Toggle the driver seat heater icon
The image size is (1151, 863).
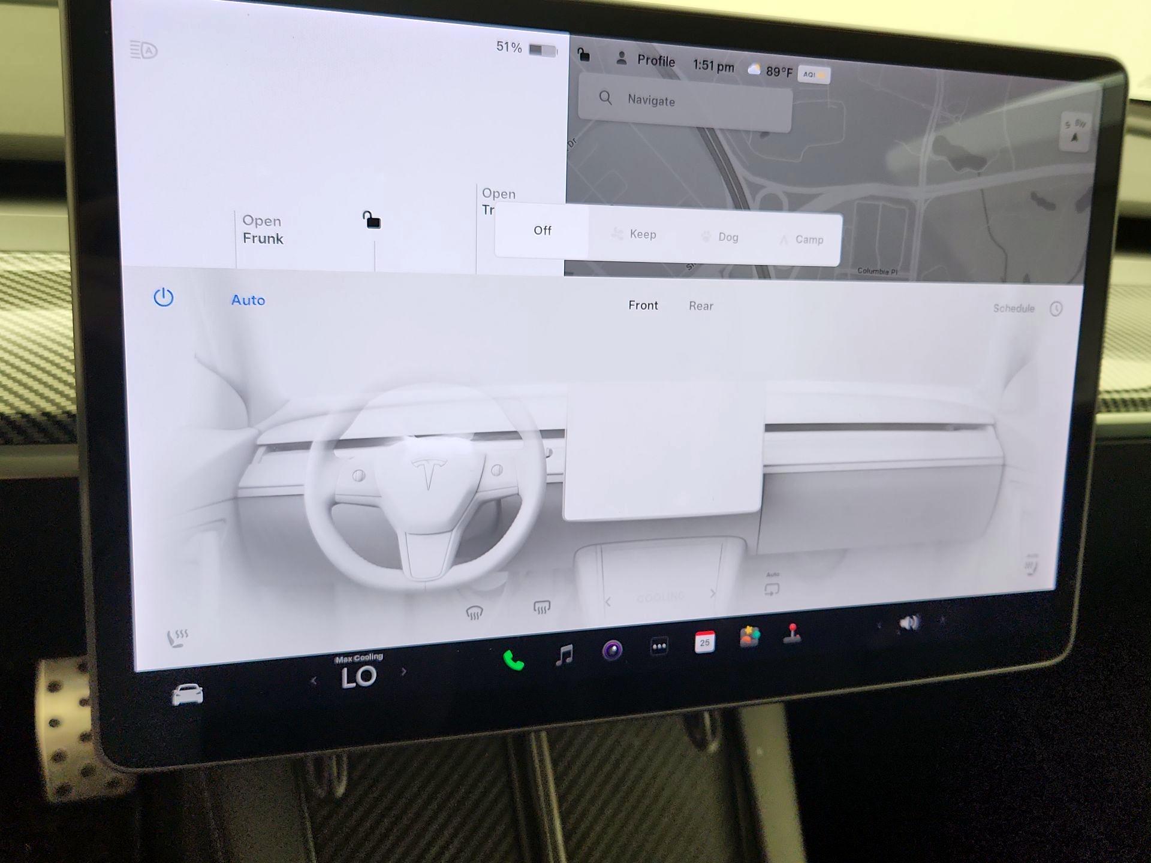click(x=177, y=638)
